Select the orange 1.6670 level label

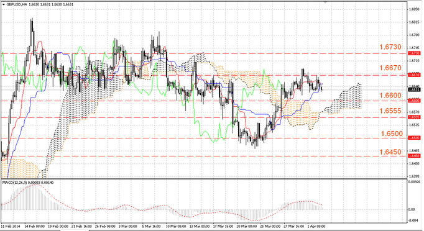click(390, 68)
